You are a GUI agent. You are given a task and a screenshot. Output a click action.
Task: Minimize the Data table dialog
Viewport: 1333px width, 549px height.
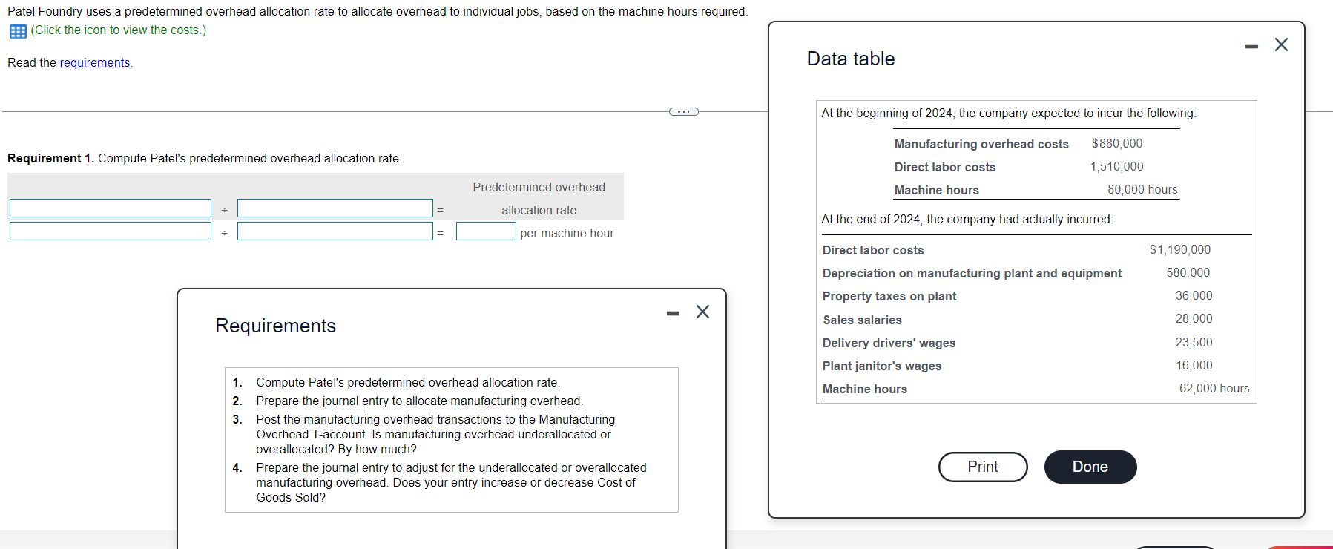(x=1252, y=46)
